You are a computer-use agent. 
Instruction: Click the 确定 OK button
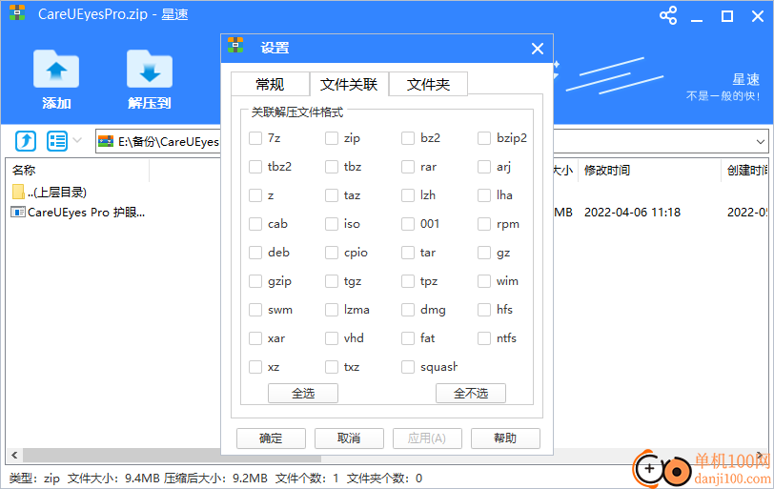271,438
